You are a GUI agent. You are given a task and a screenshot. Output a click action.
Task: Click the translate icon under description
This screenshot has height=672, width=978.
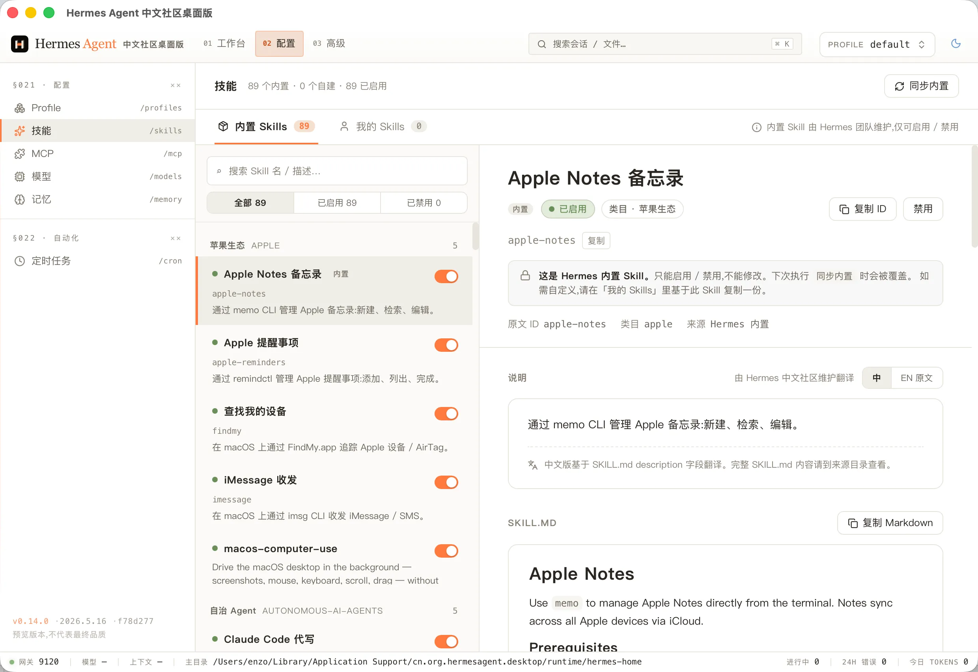[x=532, y=465]
